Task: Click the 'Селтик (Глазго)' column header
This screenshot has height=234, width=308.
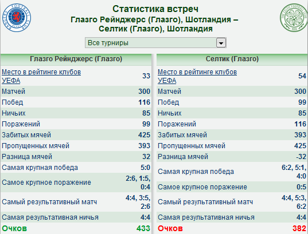Action: (232, 59)
